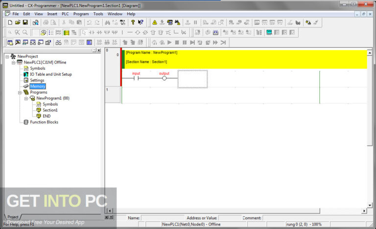Image resolution: width=376 pixels, height=229 pixels.
Task: Switch to the Project tab
Action: point(13,217)
